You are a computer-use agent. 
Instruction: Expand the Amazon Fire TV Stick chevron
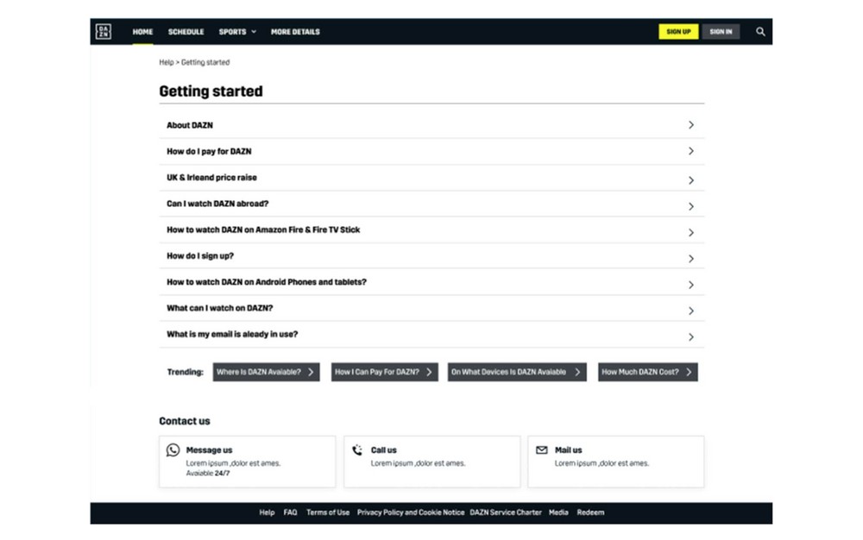click(x=690, y=233)
